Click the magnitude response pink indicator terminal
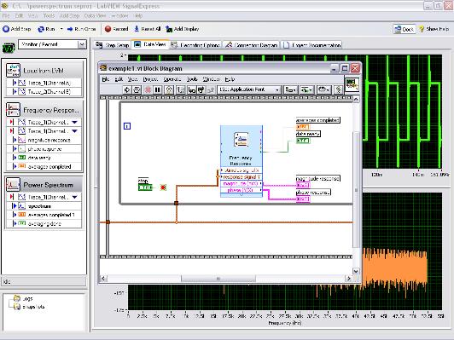Image resolution: width=454 pixels, height=340 pixels. tap(303, 185)
